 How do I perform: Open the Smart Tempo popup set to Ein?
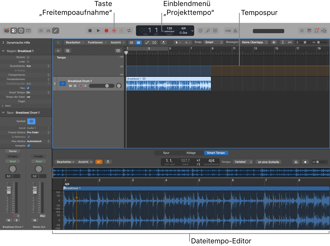[38, 93]
